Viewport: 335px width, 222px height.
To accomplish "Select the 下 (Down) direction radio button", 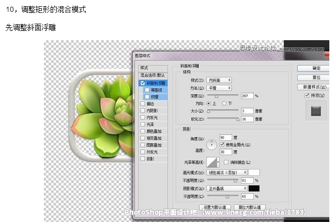I will 224,104.
